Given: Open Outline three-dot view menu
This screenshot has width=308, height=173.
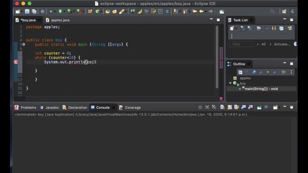Looking at the screenshot, I should pyautogui.click(x=291, y=72).
